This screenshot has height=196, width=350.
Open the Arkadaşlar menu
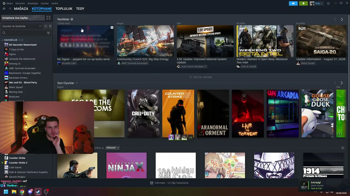pos(33,3)
